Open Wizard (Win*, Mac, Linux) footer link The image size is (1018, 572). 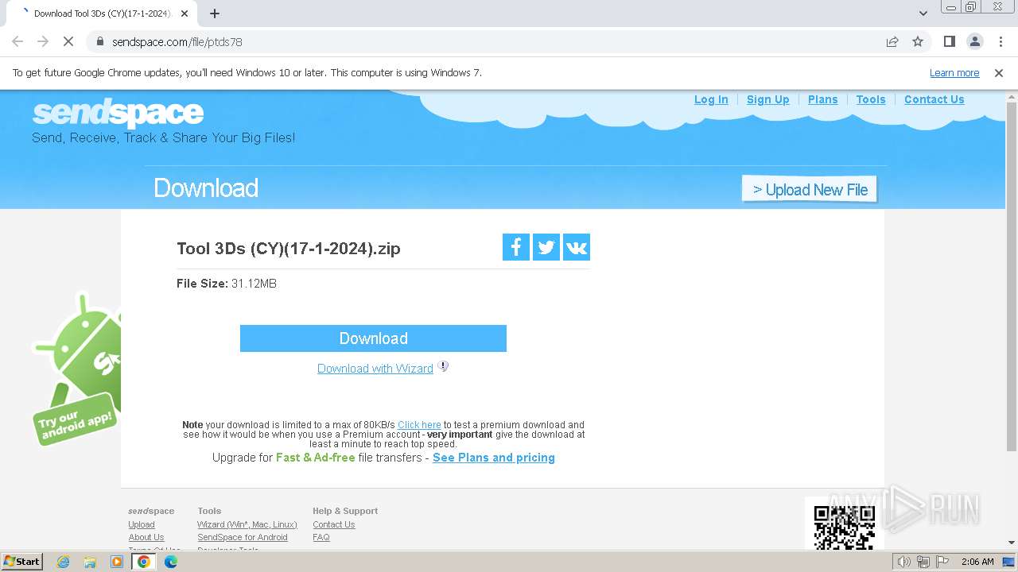247,524
